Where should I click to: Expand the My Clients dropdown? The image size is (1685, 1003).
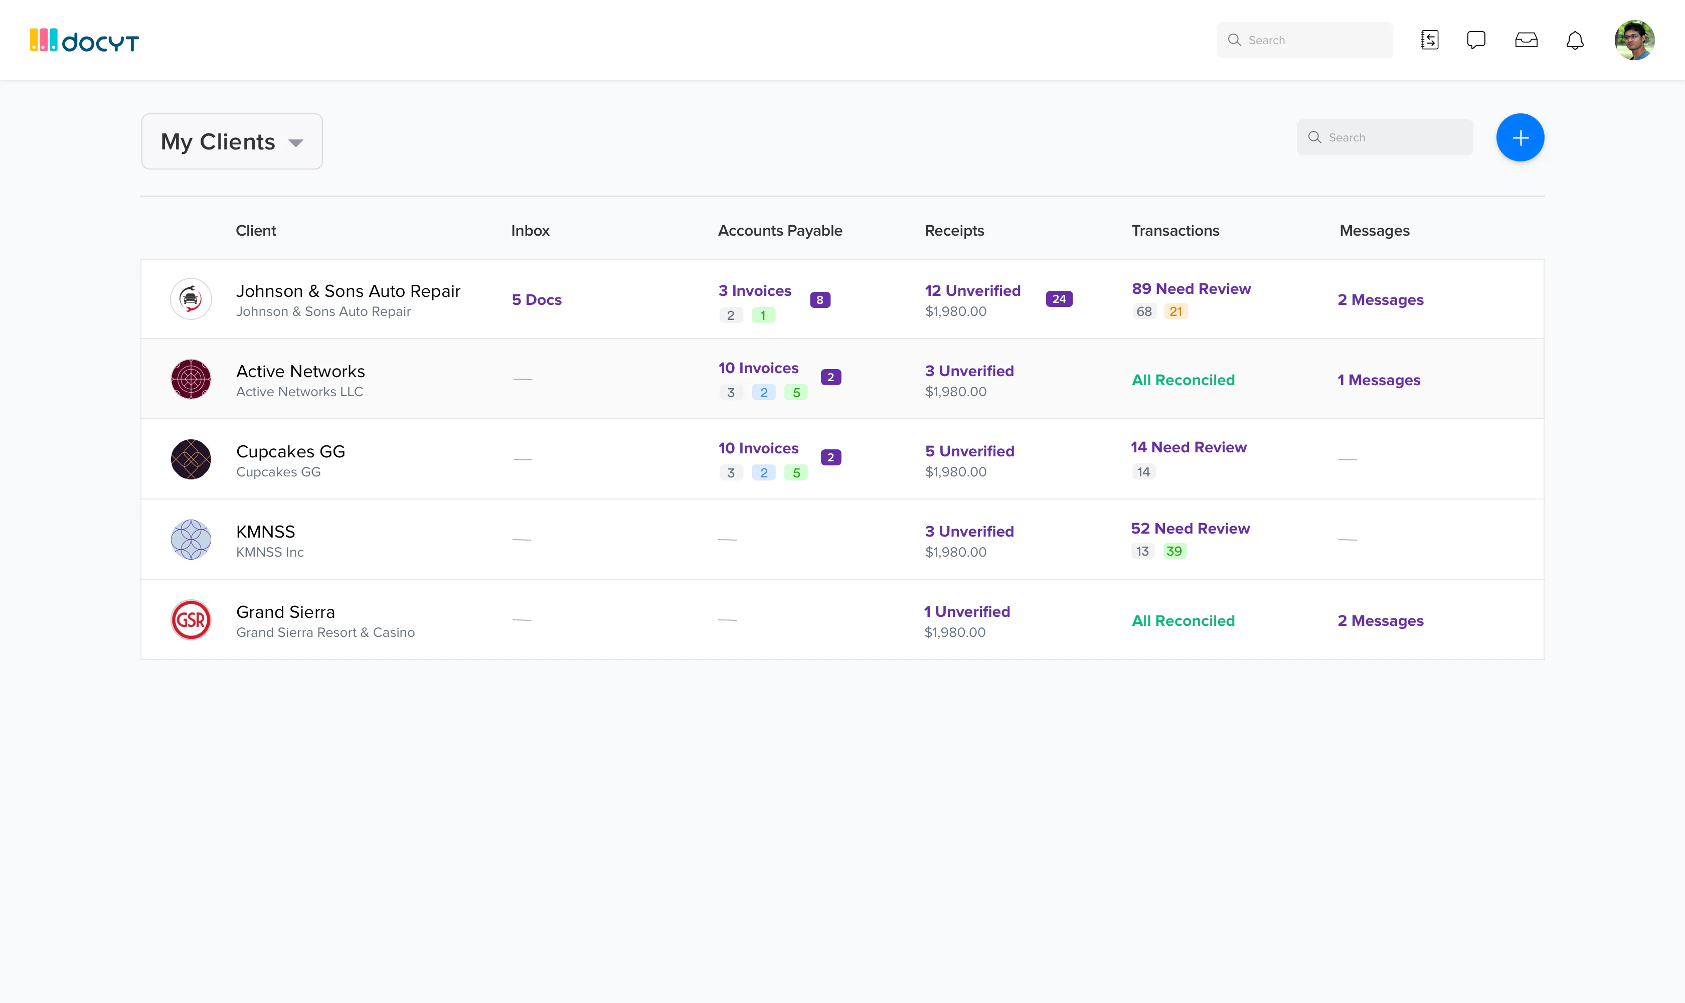(x=232, y=141)
